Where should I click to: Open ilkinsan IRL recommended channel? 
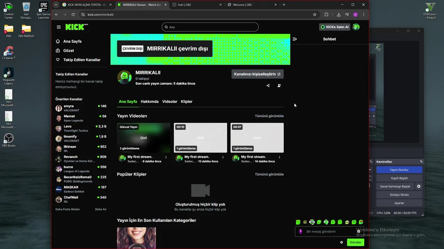(81, 149)
